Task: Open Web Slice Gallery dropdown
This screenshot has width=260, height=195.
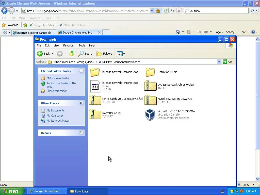Action: (87, 25)
